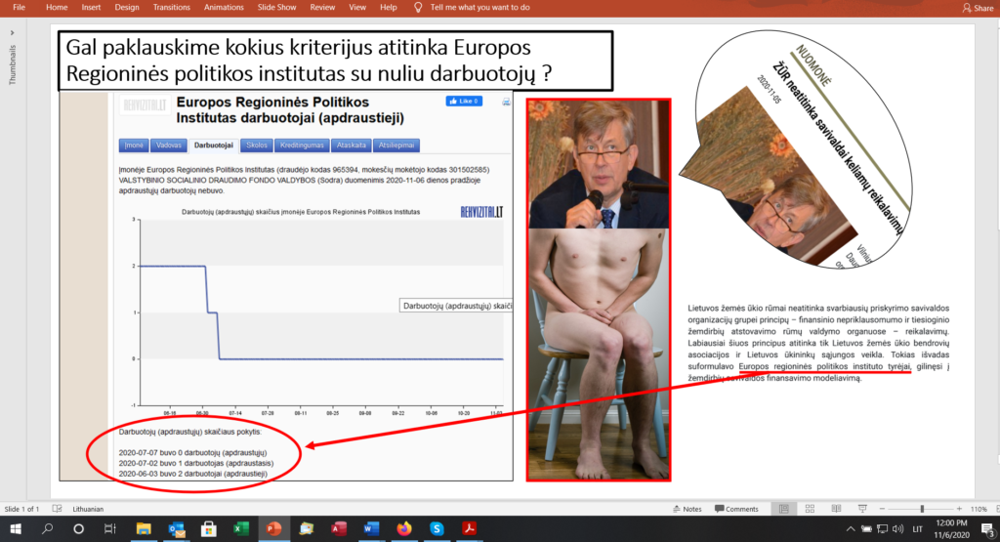
Task: Click the Share button
Action: coord(978,8)
